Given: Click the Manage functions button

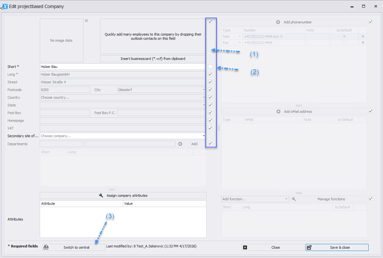Looking at the screenshot, I should [328, 199].
